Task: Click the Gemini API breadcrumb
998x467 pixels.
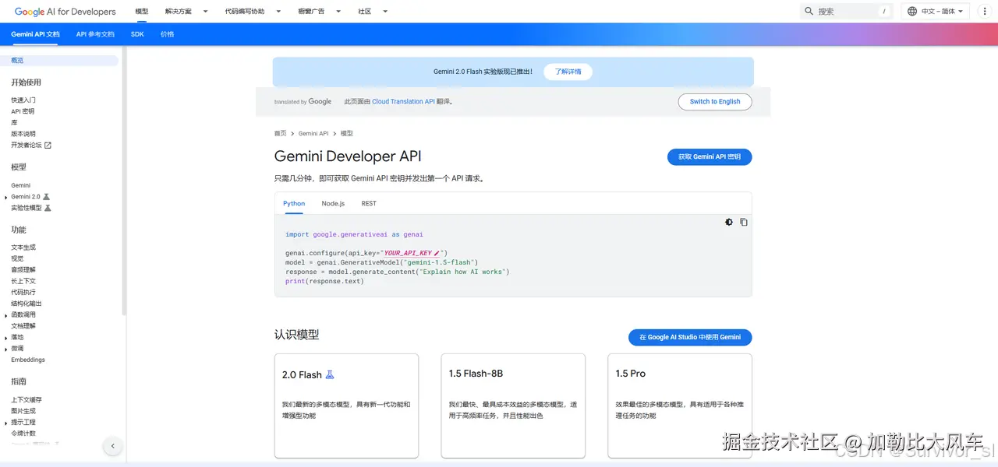Action: pyautogui.click(x=313, y=133)
